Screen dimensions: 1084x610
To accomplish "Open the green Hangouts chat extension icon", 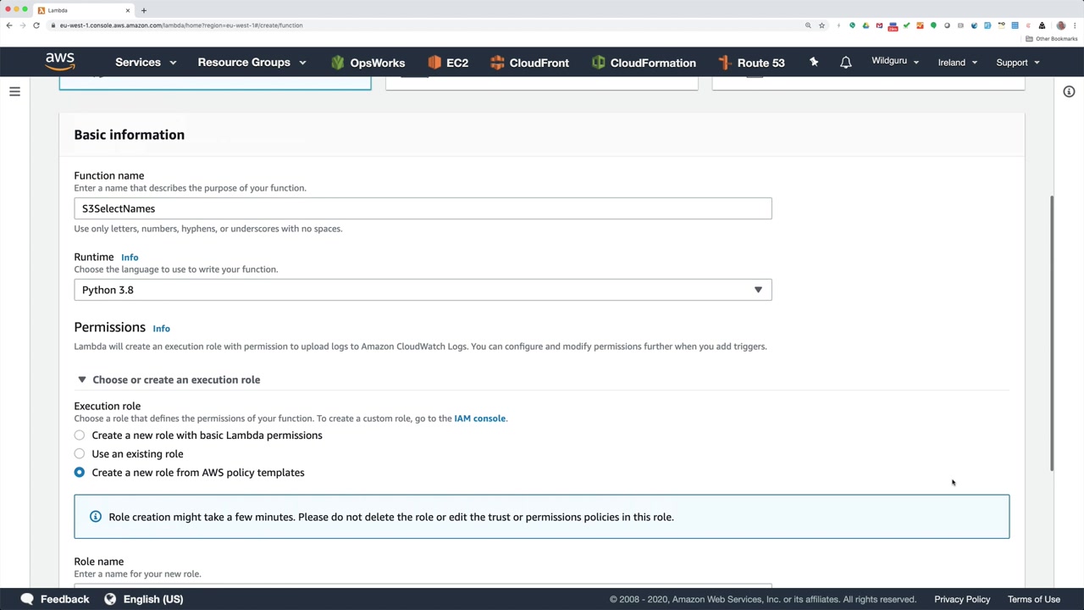I will [x=933, y=25].
